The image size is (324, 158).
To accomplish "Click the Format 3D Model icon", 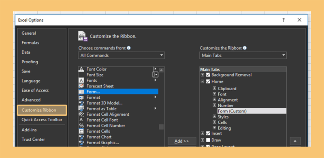I will (81, 103).
